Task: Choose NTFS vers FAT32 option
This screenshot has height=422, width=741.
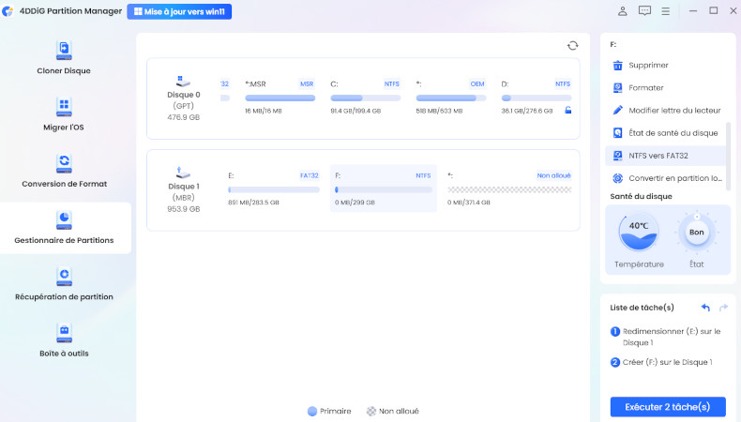Action: tap(665, 156)
